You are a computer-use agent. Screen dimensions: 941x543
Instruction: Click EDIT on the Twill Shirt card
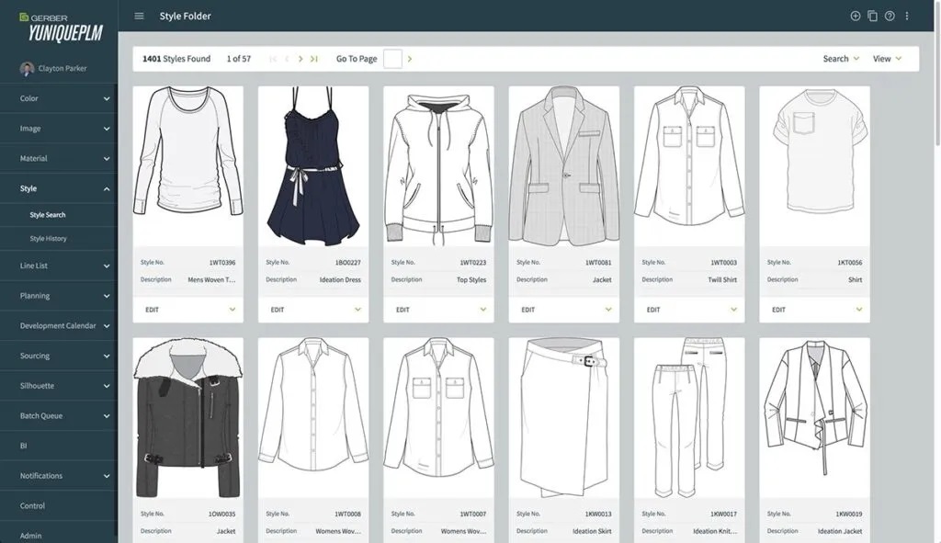point(653,310)
